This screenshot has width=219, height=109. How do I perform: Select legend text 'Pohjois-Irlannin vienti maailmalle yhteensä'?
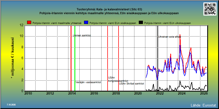point(57,23)
